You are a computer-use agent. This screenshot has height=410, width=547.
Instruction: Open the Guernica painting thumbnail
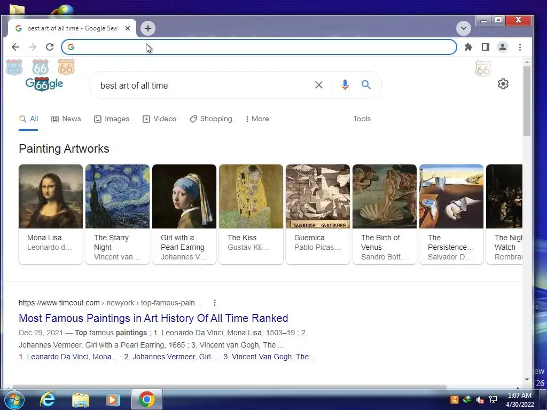[318, 196]
